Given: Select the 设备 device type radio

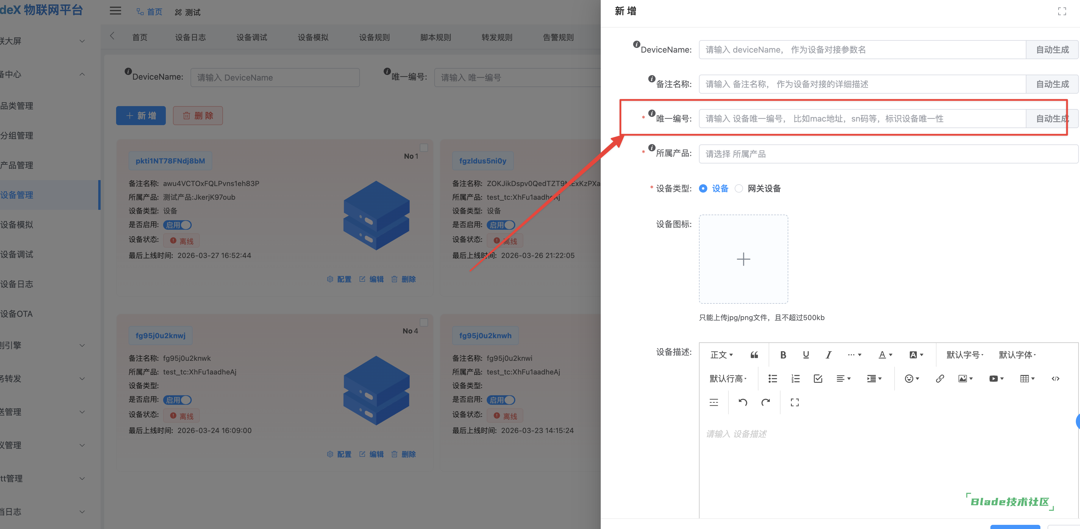Looking at the screenshot, I should [x=703, y=189].
